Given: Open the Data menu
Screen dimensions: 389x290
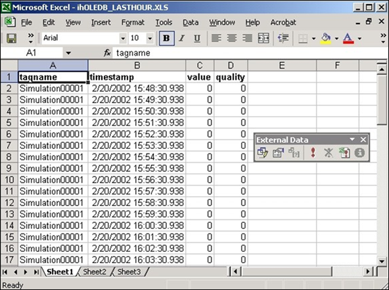Looking at the screenshot, I should click(x=191, y=22).
